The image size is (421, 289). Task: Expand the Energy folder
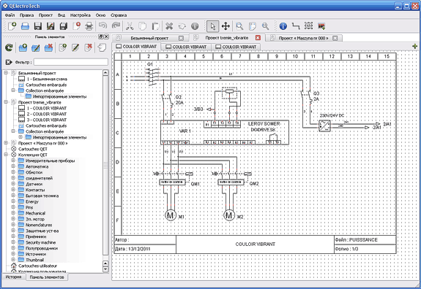13,201
